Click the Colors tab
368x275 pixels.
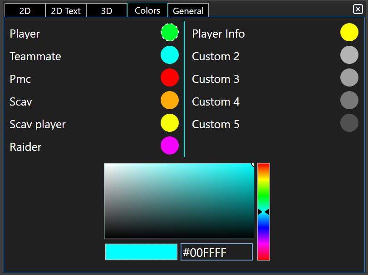tap(147, 10)
